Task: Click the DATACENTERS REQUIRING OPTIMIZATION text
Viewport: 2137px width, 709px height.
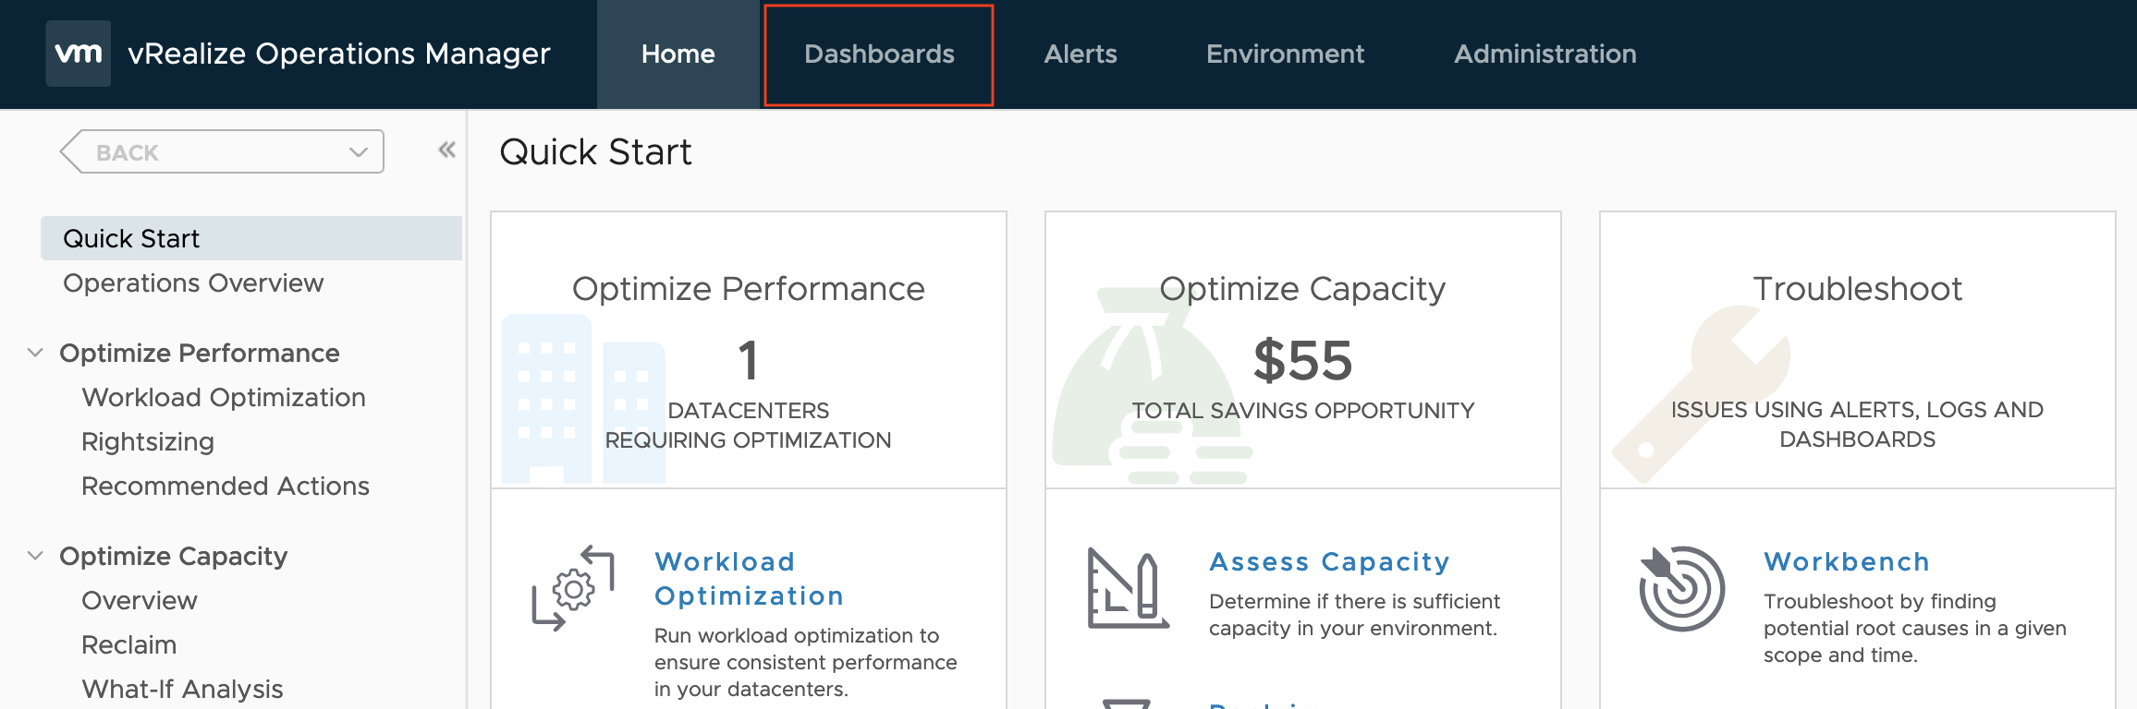Action: 748,425
